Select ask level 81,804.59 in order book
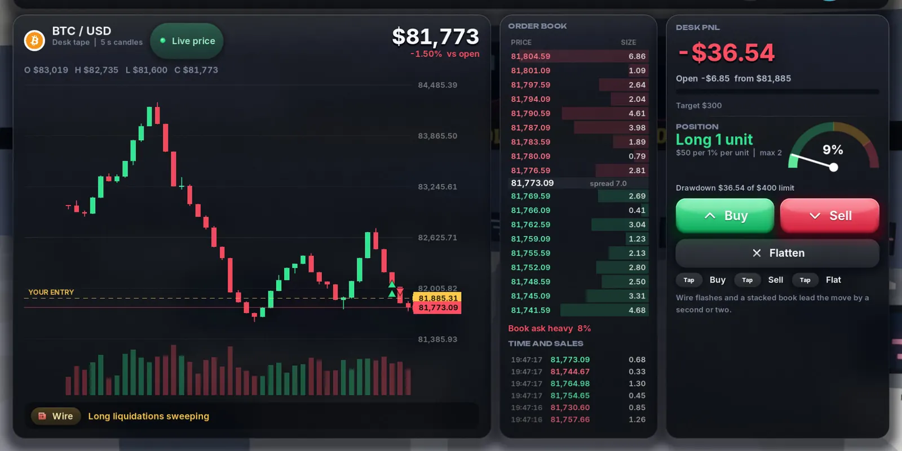The image size is (902, 451). coord(578,56)
